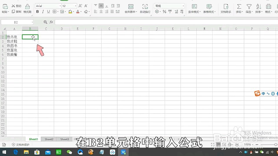The height and width of the screenshot is (156, 278).
Task: Apply percent style format
Action: (164, 12)
